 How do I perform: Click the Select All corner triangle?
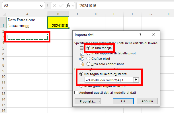4,14
